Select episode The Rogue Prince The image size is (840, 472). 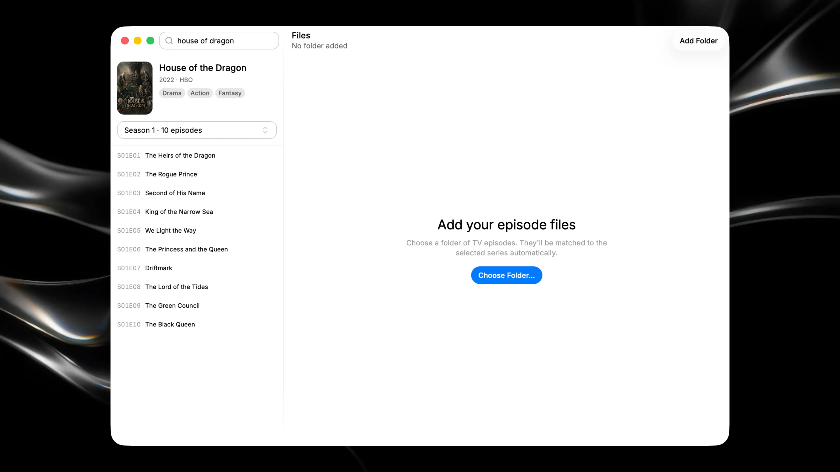197,174
